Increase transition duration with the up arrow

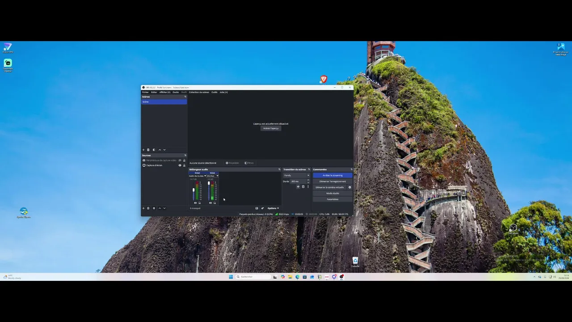[308, 180]
